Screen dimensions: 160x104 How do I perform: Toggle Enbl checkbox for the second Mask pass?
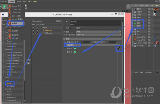pyautogui.click(x=34, y=33)
